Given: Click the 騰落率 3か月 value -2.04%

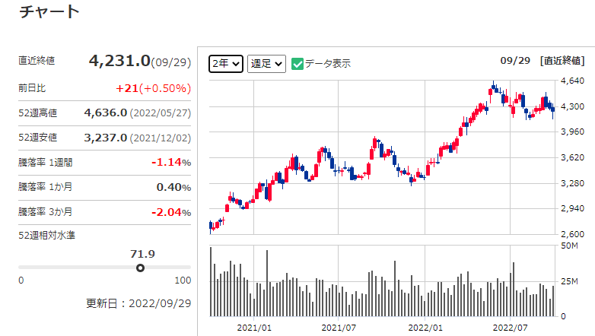Looking at the screenshot, I should pos(171,212).
